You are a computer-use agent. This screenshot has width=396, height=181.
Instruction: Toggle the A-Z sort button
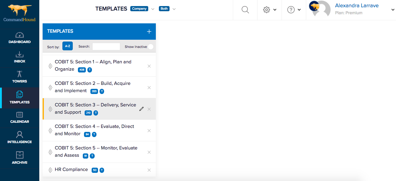click(x=68, y=46)
